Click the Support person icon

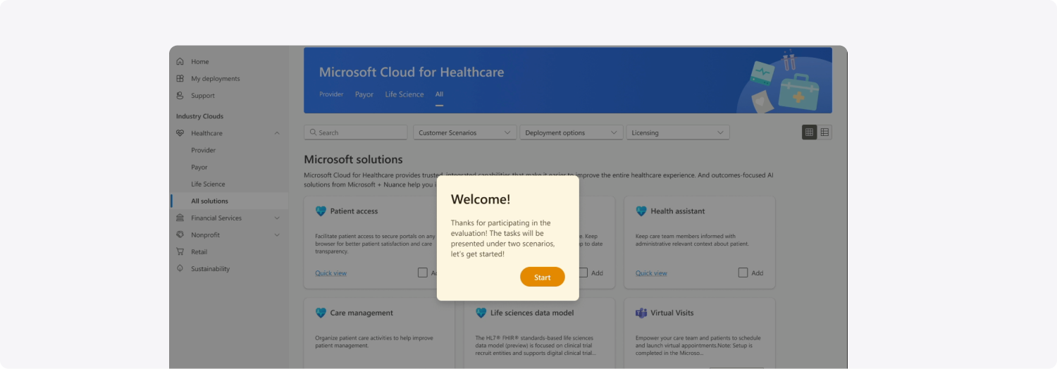pos(180,95)
